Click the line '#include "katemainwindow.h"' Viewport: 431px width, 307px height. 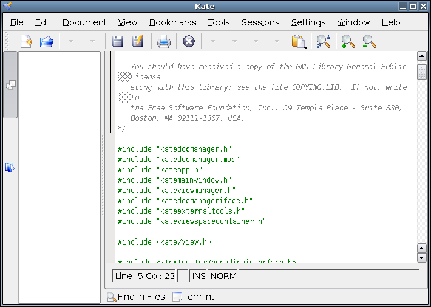(x=175, y=180)
